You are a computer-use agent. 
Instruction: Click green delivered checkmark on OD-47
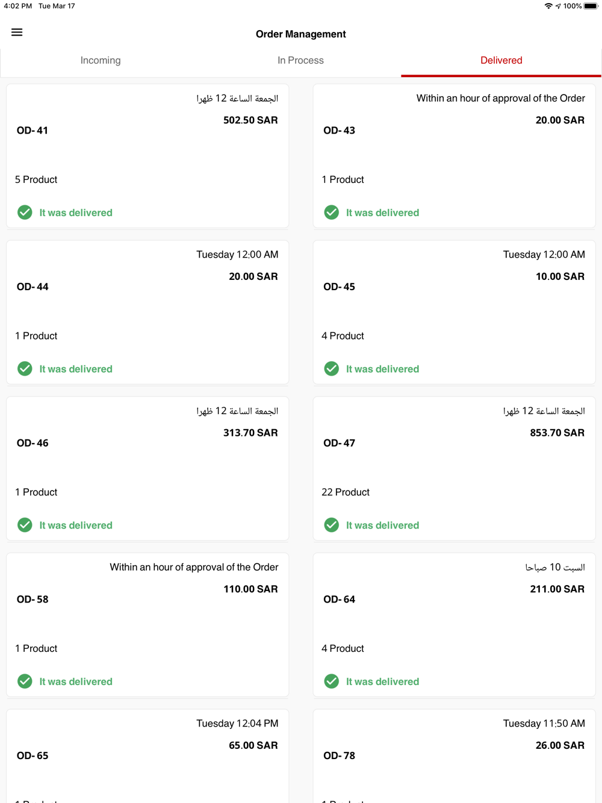click(x=332, y=525)
